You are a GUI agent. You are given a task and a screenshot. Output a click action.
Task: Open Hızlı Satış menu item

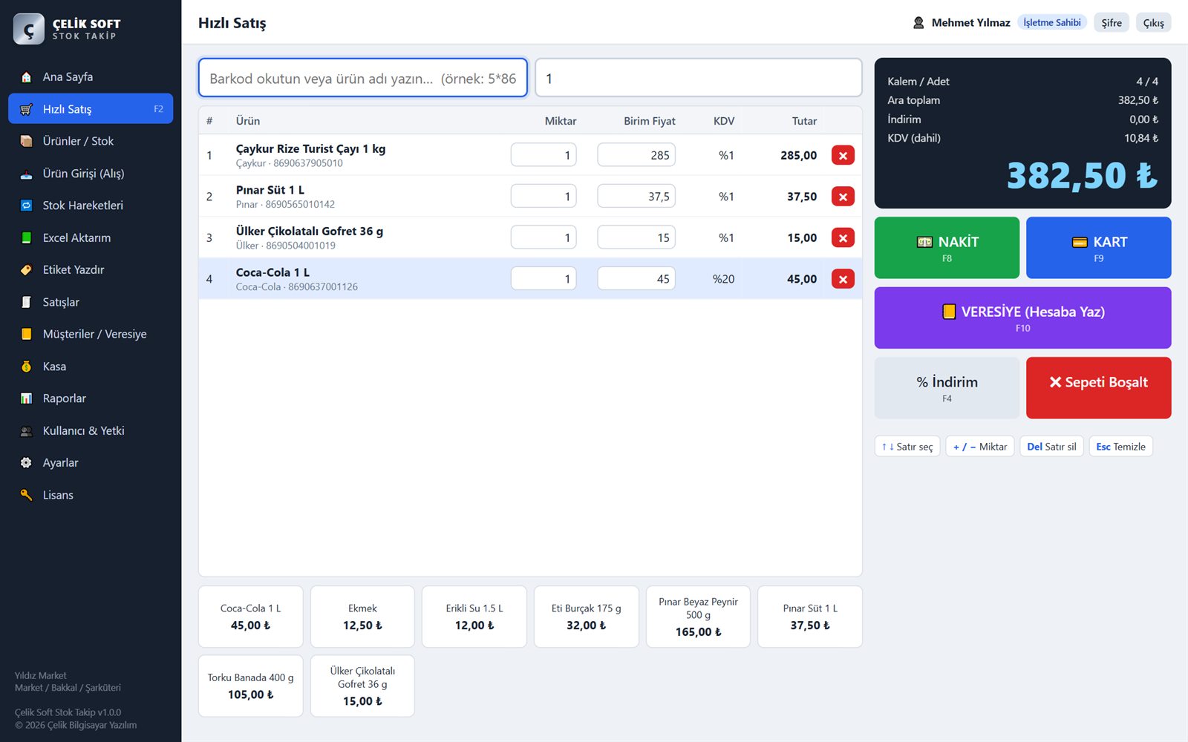(x=91, y=109)
